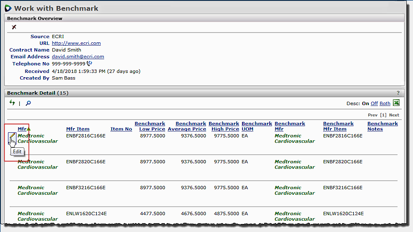Export to Excel using the spreadsheet icon

(x=396, y=103)
